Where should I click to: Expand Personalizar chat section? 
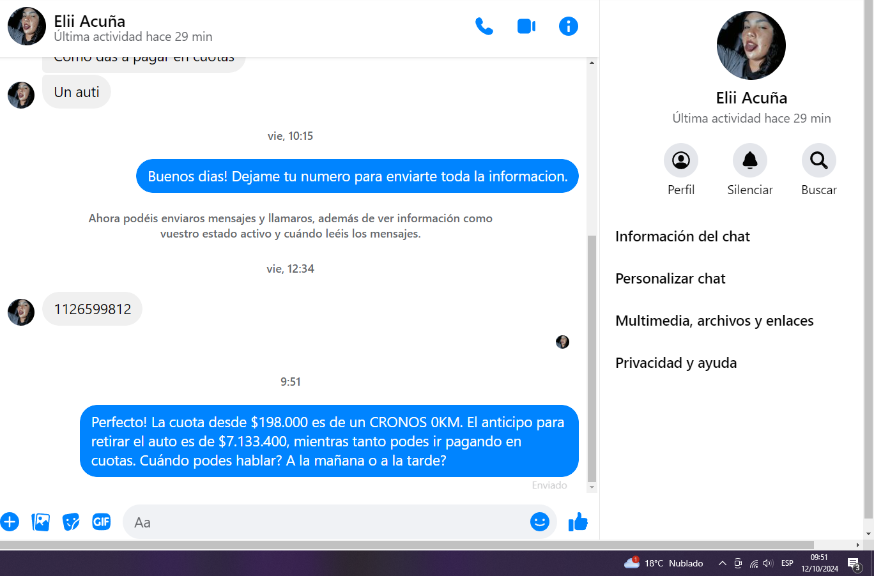(x=670, y=278)
